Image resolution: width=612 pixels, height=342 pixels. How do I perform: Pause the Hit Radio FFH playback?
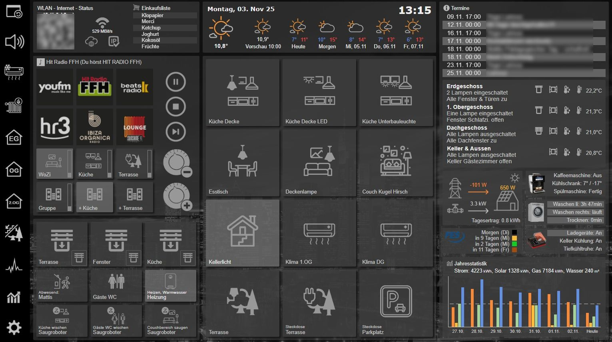(x=175, y=82)
